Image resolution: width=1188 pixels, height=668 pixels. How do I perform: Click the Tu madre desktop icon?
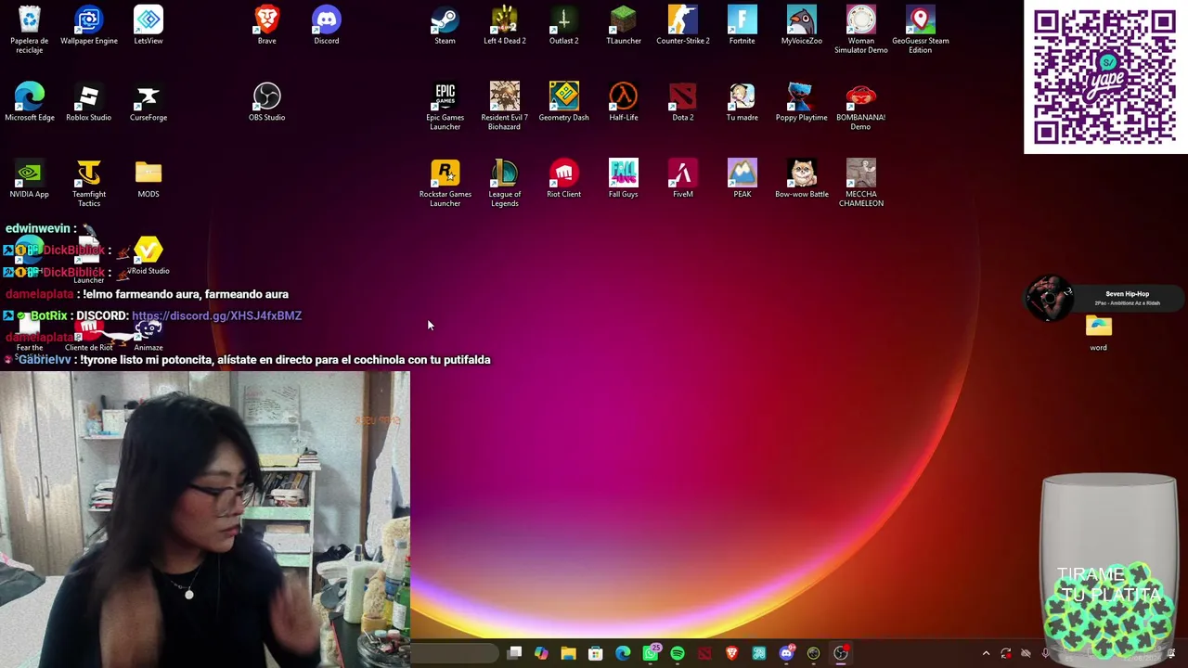742,102
